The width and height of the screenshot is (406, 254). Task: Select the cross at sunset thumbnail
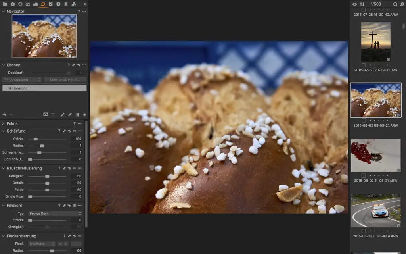(x=376, y=42)
